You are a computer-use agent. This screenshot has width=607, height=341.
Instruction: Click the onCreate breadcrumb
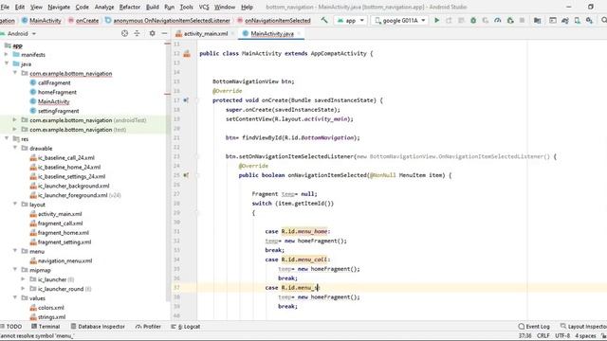click(x=83, y=21)
